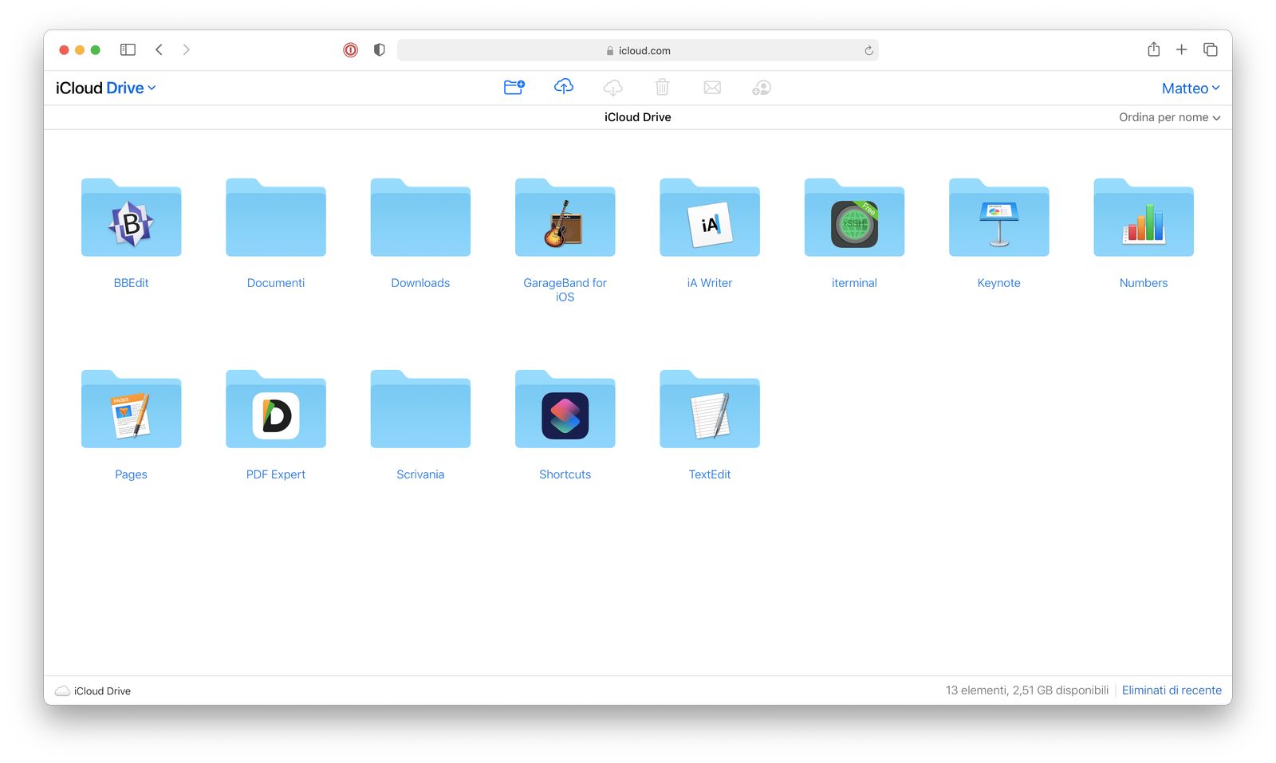Click the Numbers folder name
The image size is (1276, 763).
pos(1144,283)
